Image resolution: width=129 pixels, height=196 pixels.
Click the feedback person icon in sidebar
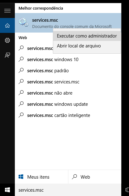(x=7, y=55)
